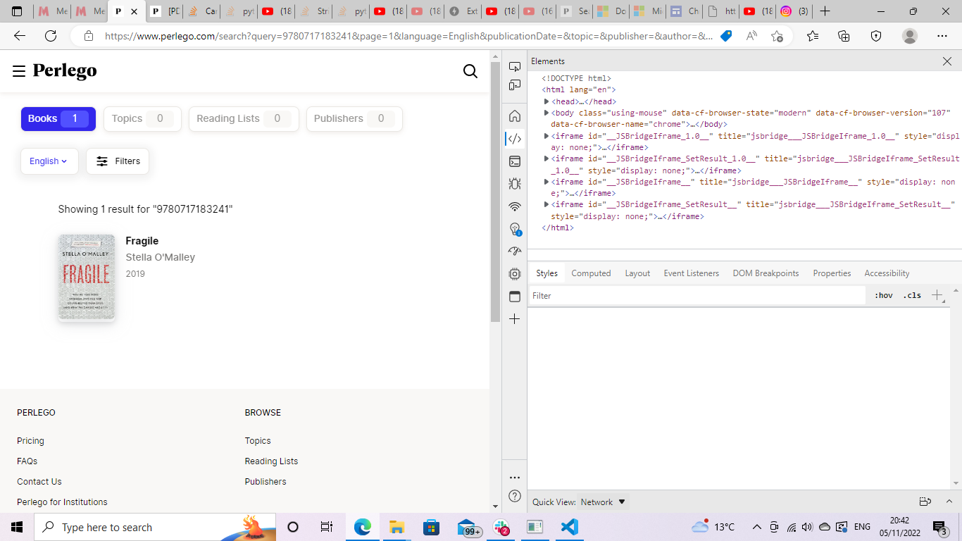
Task: Open the Perlego search magnifier
Action: click(x=470, y=70)
